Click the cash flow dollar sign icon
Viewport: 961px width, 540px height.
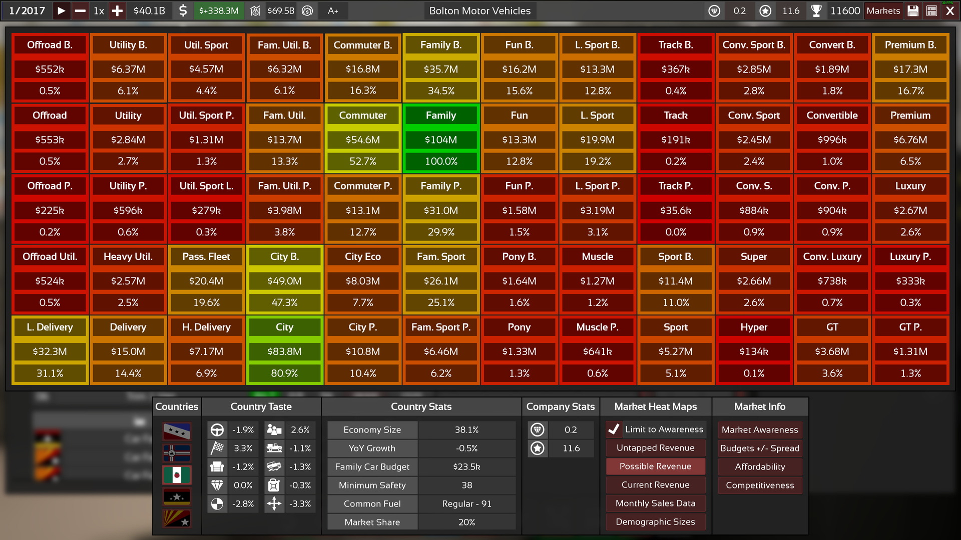tap(185, 10)
